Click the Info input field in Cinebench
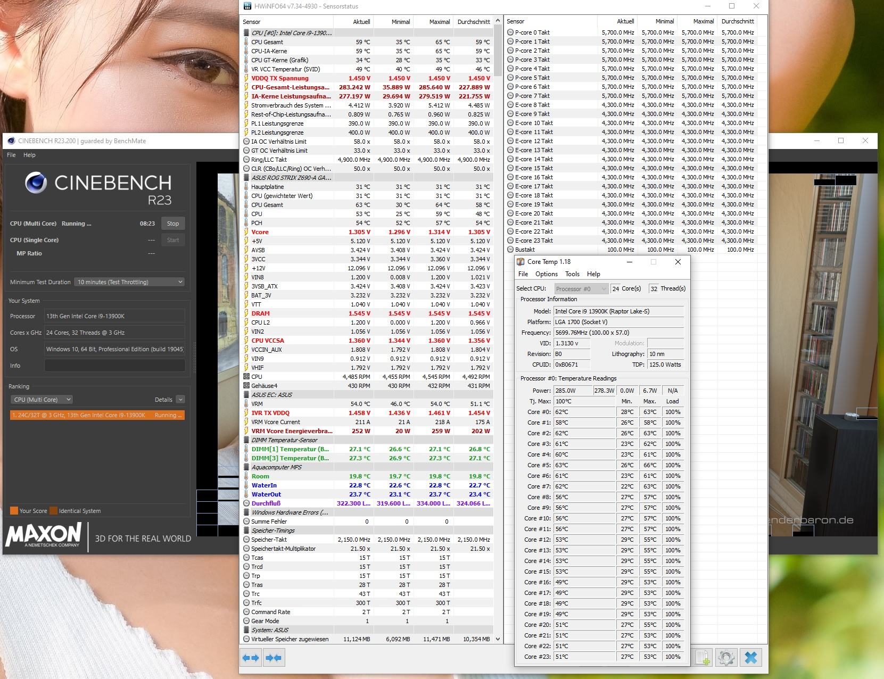 coord(114,366)
